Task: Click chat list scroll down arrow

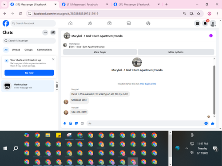Action: [x=57, y=90]
